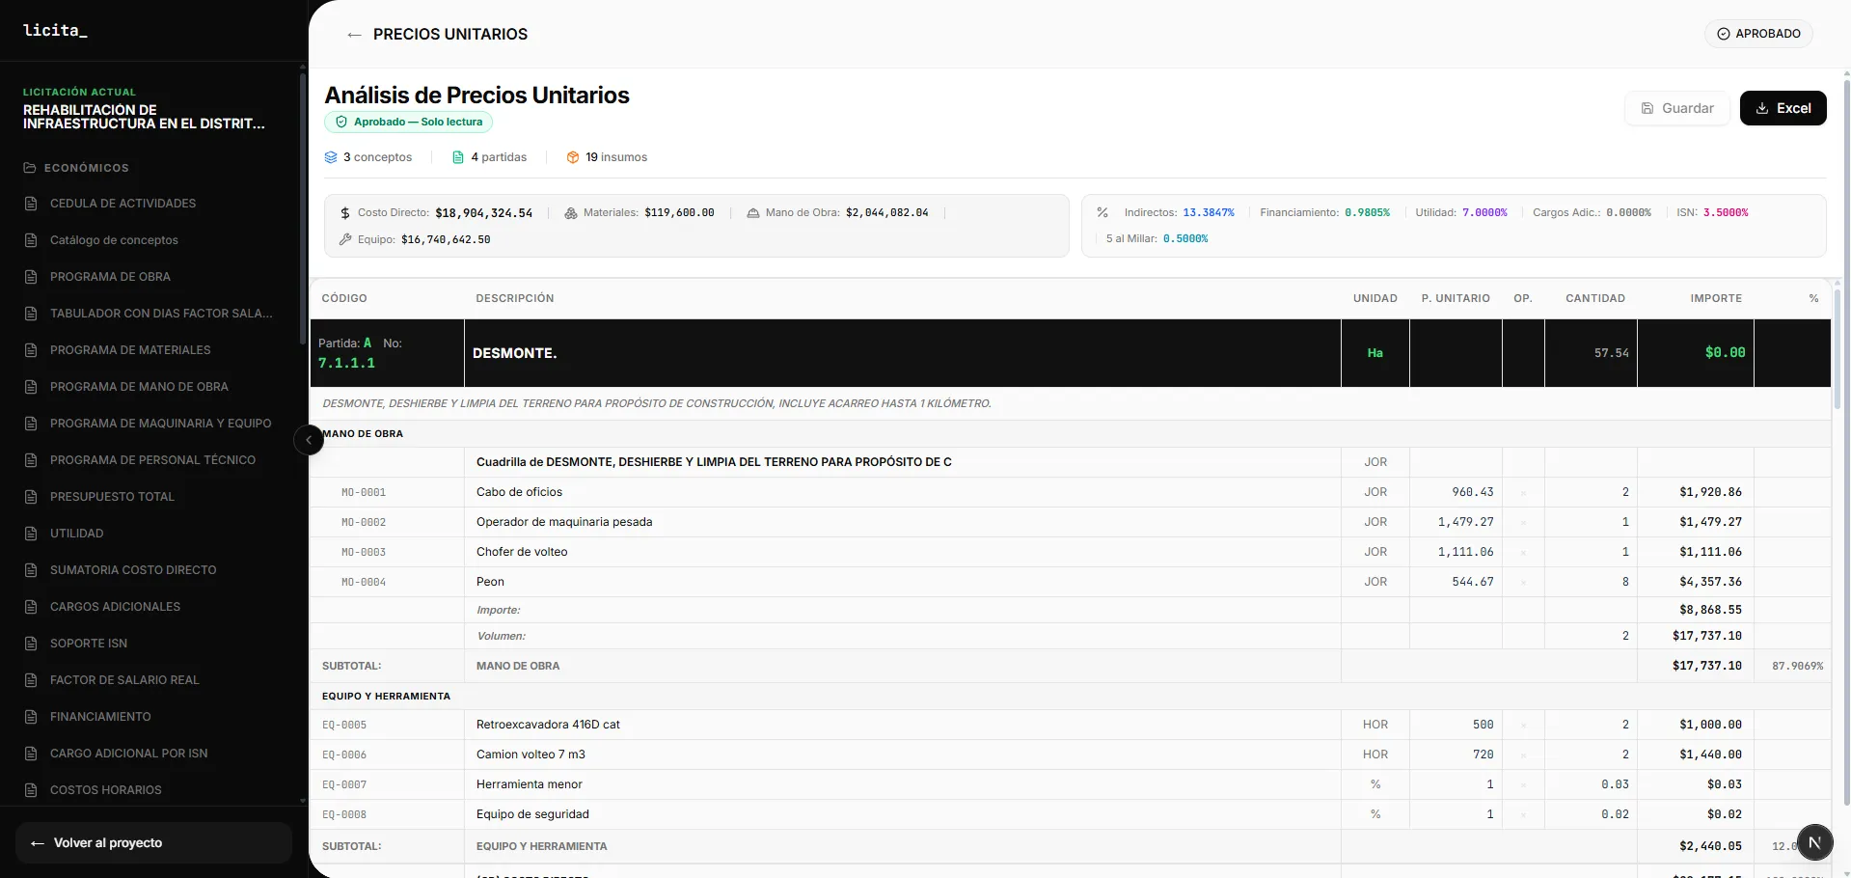Click the Ha unit cell of DESMONTE
The width and height of the screenshot is (1851, 878).
[1375, 353]
